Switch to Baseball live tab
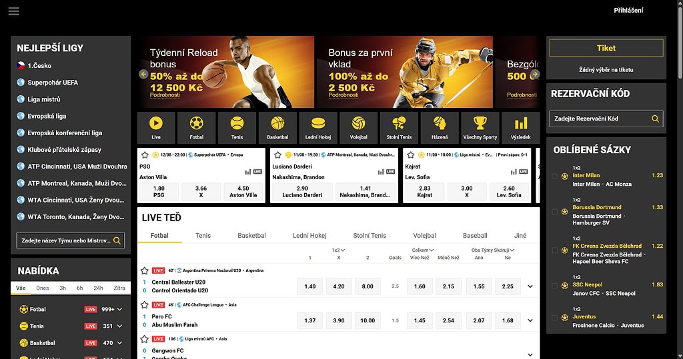The image size is (683, 359). [x=475, y=235]
